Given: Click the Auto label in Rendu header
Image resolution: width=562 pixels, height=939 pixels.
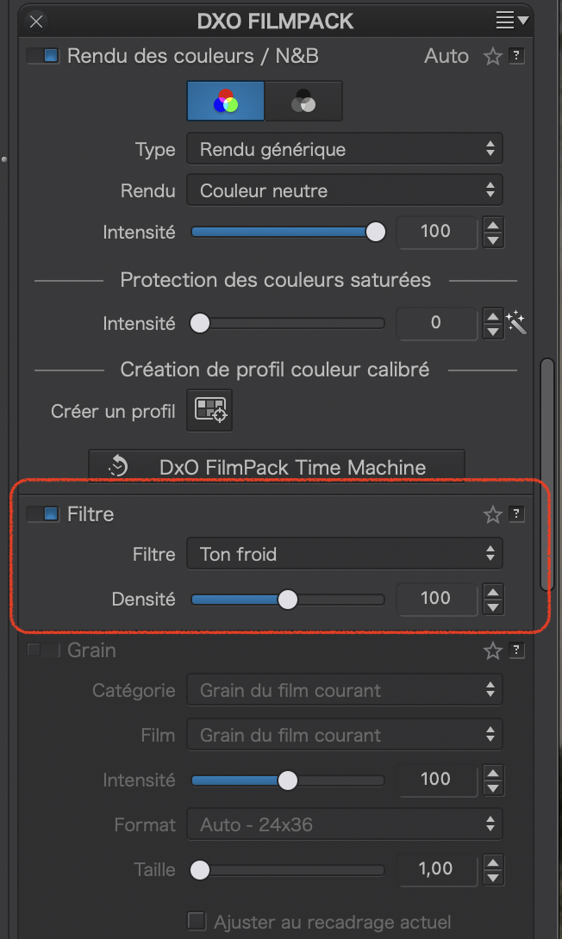Looking at the screenshot, I should coord(446,56).
